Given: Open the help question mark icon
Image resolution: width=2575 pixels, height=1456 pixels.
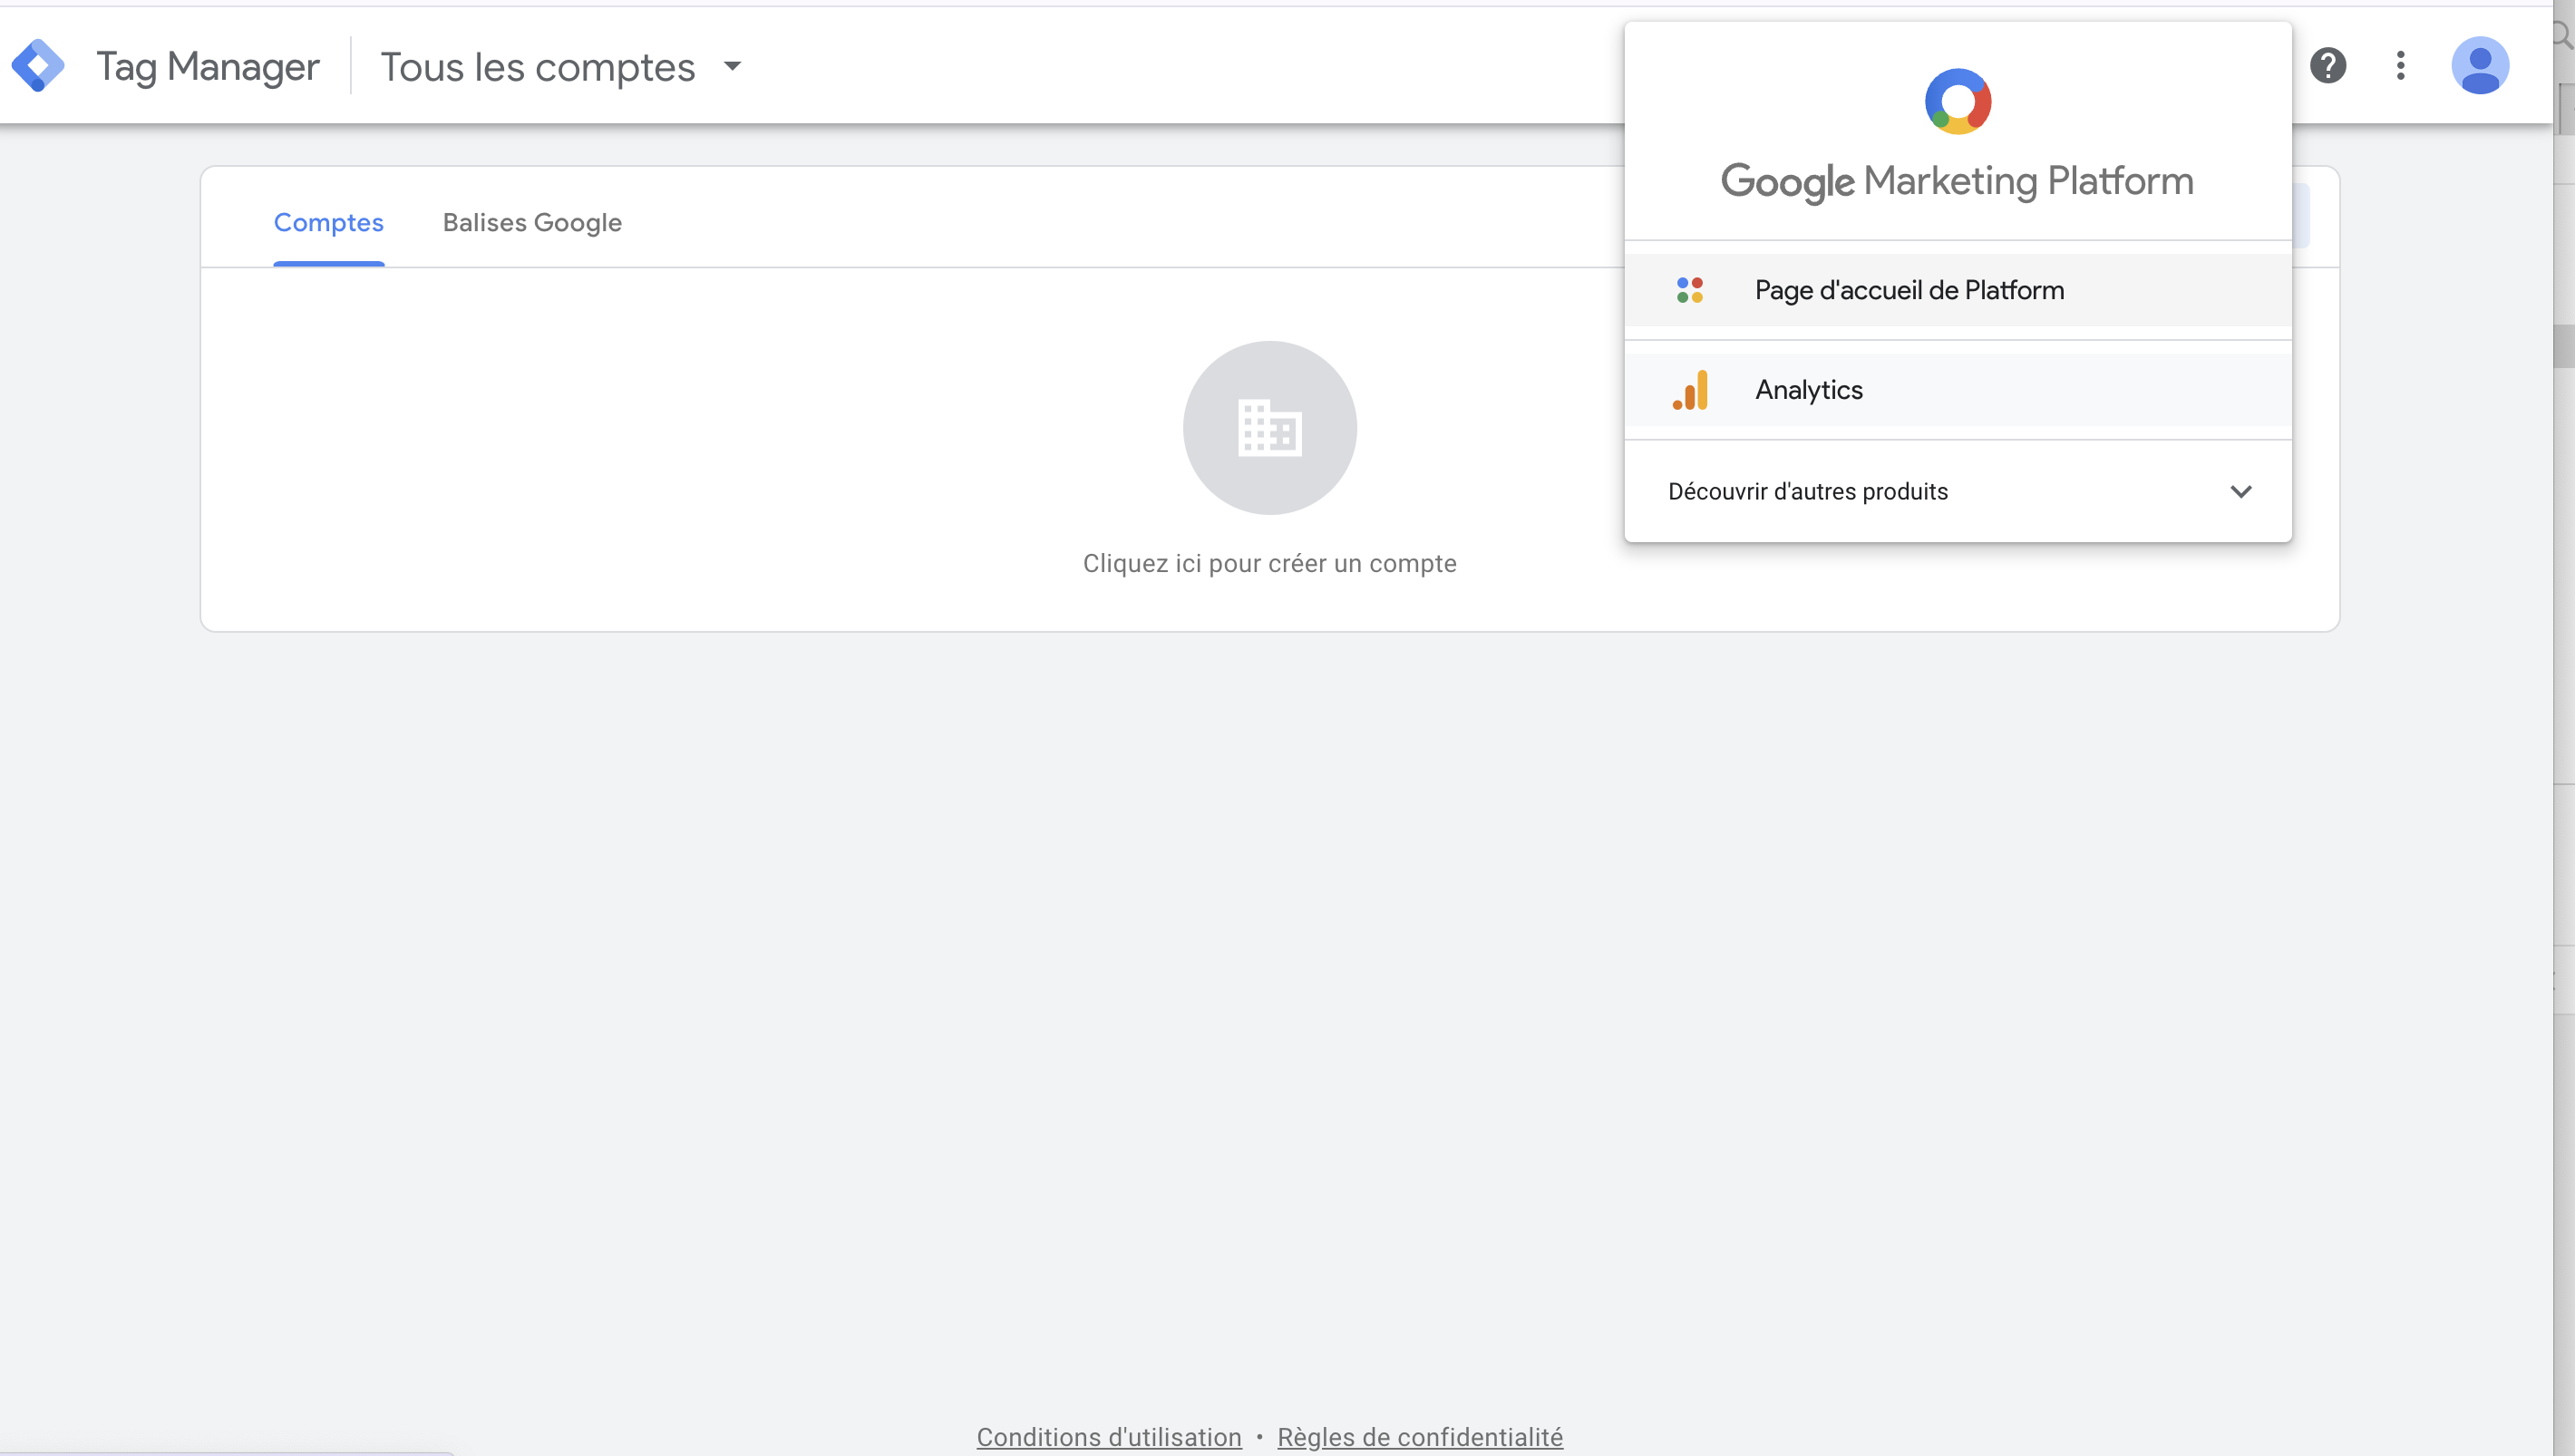Looking at the screenshot, I should [2327, 66].
